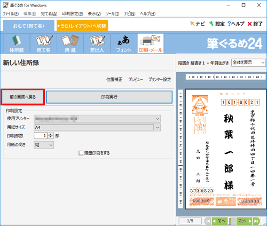The height and width of the screenshot is (226, 267).
Task: Click the 前の画面へ戻る button
Action: 22,97
